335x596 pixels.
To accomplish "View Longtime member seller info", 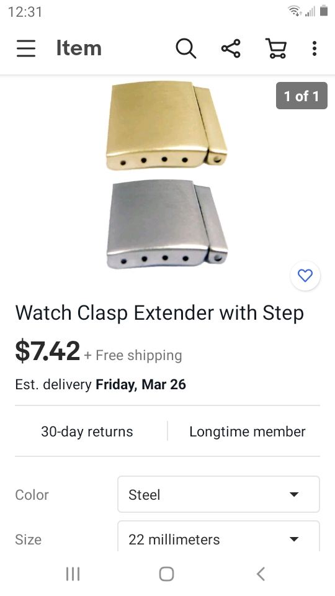I will 248,431.
